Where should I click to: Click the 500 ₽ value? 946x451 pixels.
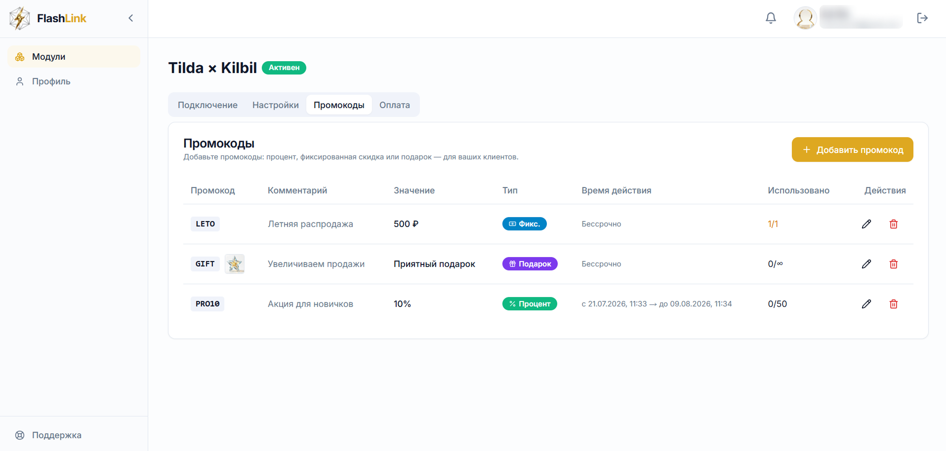tap(406, 224)
